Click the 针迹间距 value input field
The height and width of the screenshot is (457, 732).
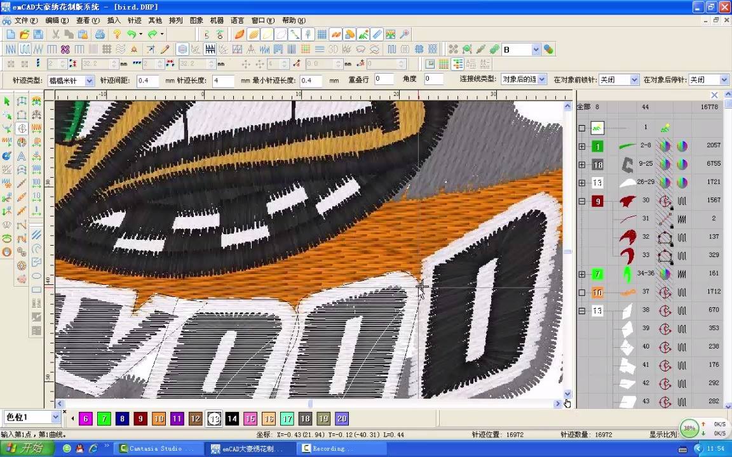point(148,81)
